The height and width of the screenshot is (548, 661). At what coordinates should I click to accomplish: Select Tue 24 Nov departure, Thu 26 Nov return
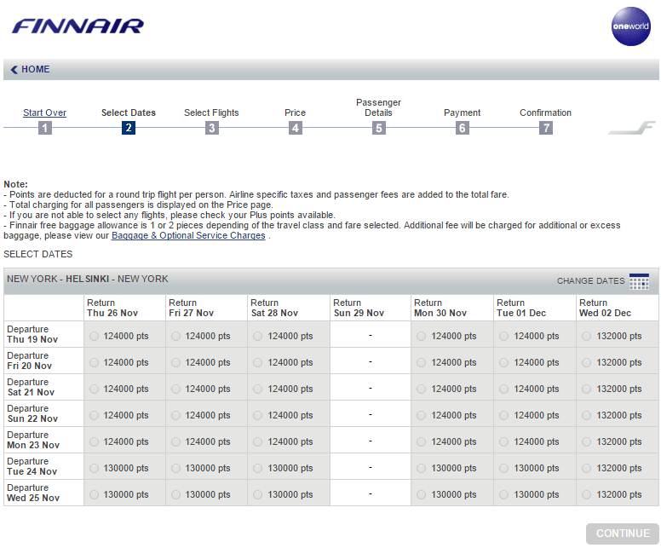94,468
